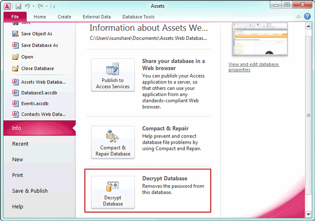Switch to the Database Tools tab
Screen dimensions: 315x221
pos(138,17)
